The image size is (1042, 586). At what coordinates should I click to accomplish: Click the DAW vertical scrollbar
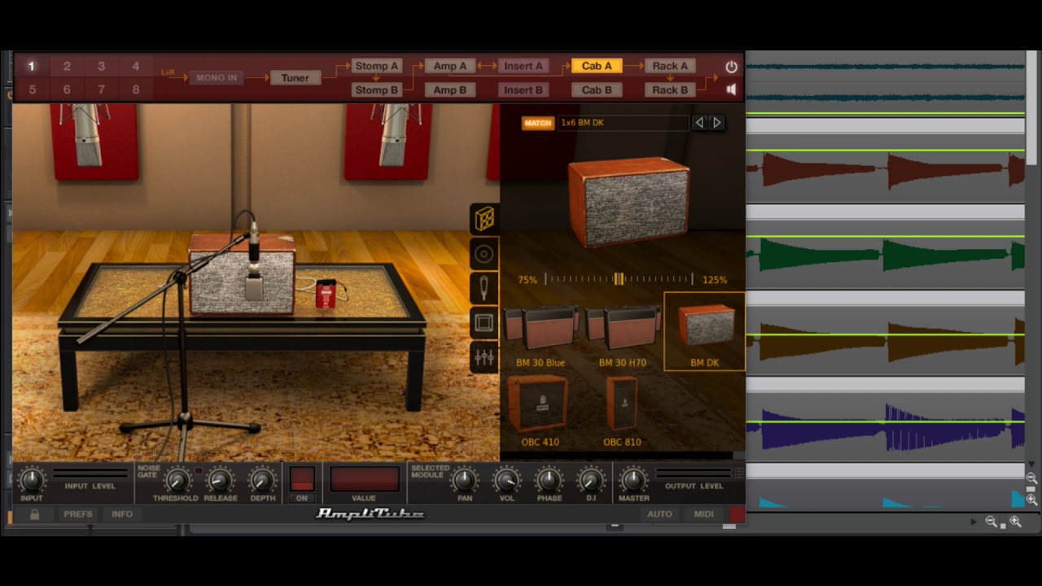[1032, 106]
